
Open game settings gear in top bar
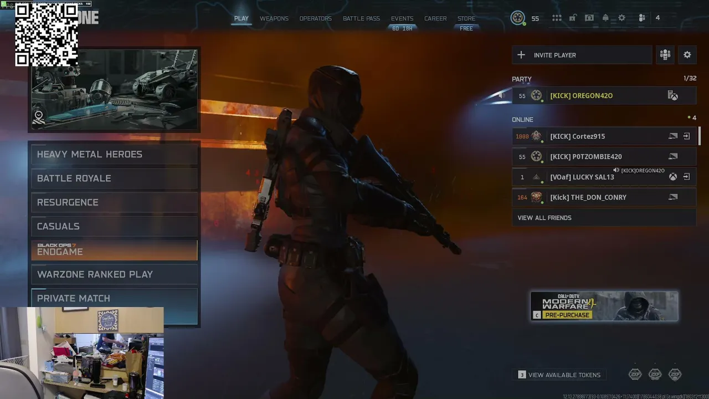(x=622, y=18)
